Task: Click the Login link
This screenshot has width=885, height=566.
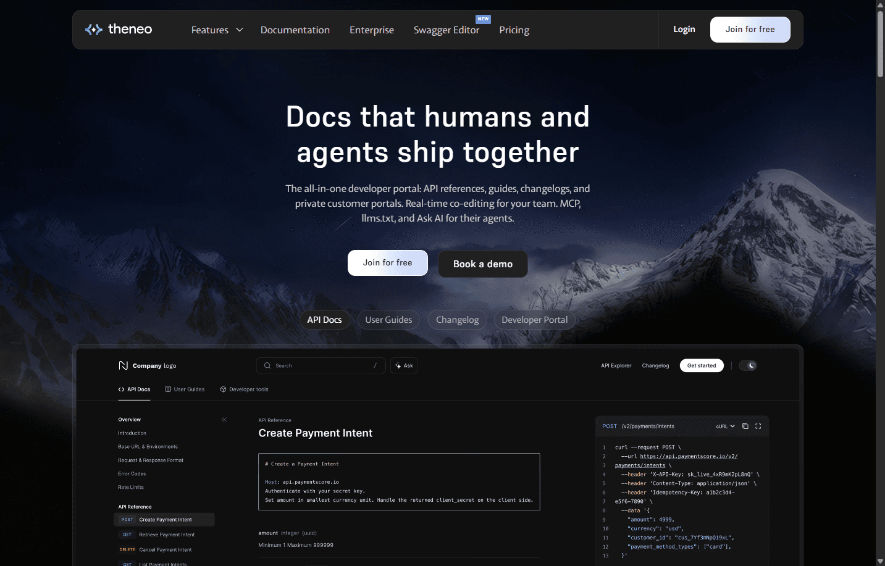Action: coord(684,29)
